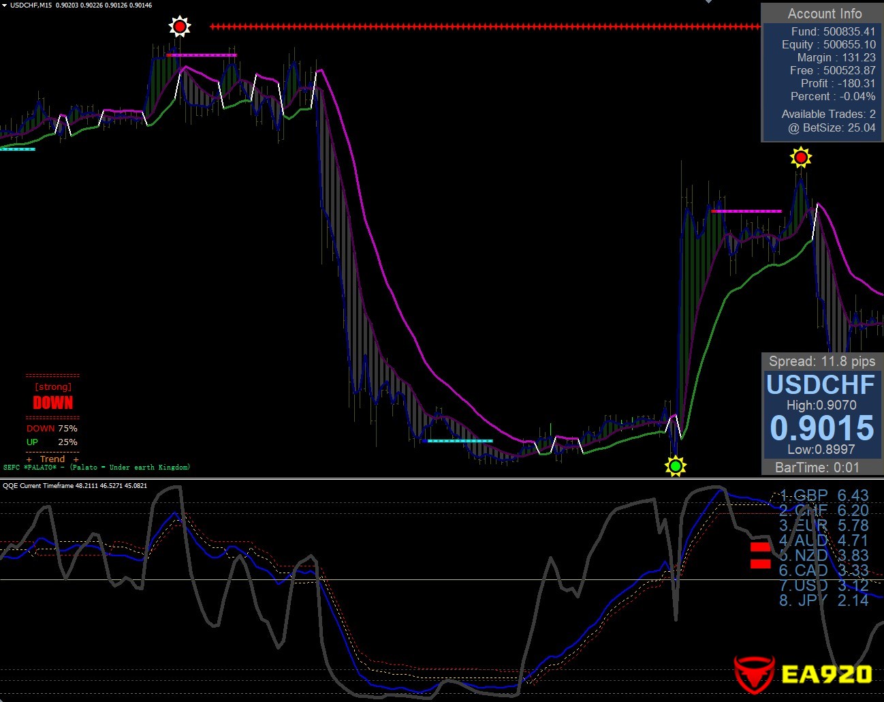Click the red bull logo icon

coord(754,673)
